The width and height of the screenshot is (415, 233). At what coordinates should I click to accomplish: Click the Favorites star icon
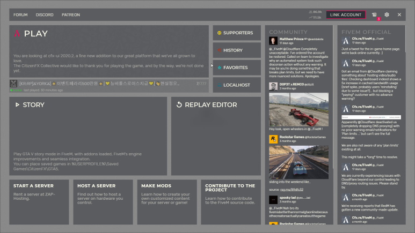(x=219, y=67)
